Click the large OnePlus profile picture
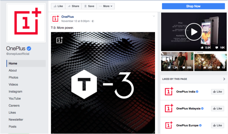228x134 pixels. pyautogui.click(x=26, y=23)
